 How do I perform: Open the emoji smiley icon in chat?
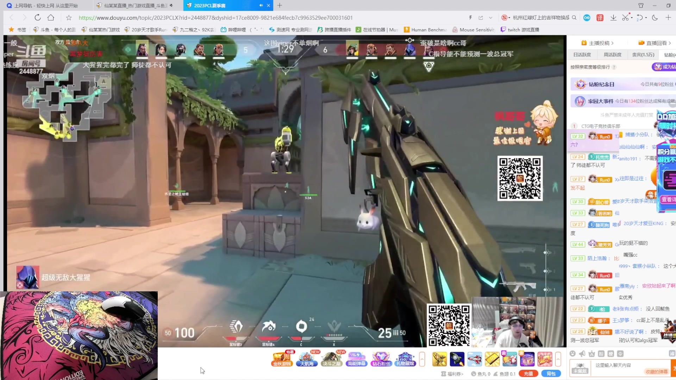572,354
